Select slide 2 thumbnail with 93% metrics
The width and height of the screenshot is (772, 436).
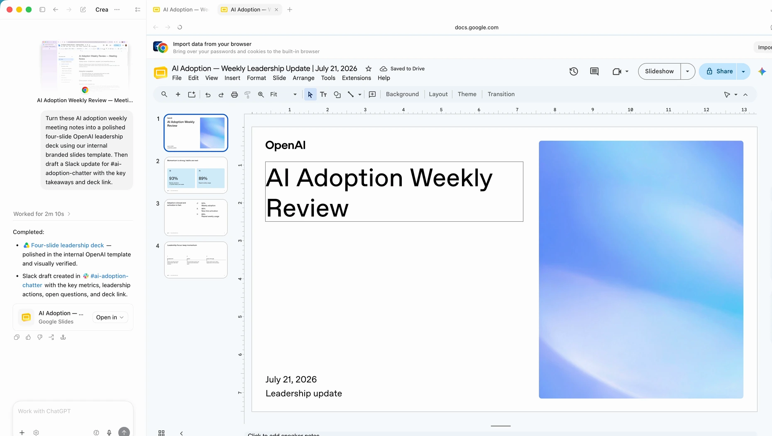point(196,175)
